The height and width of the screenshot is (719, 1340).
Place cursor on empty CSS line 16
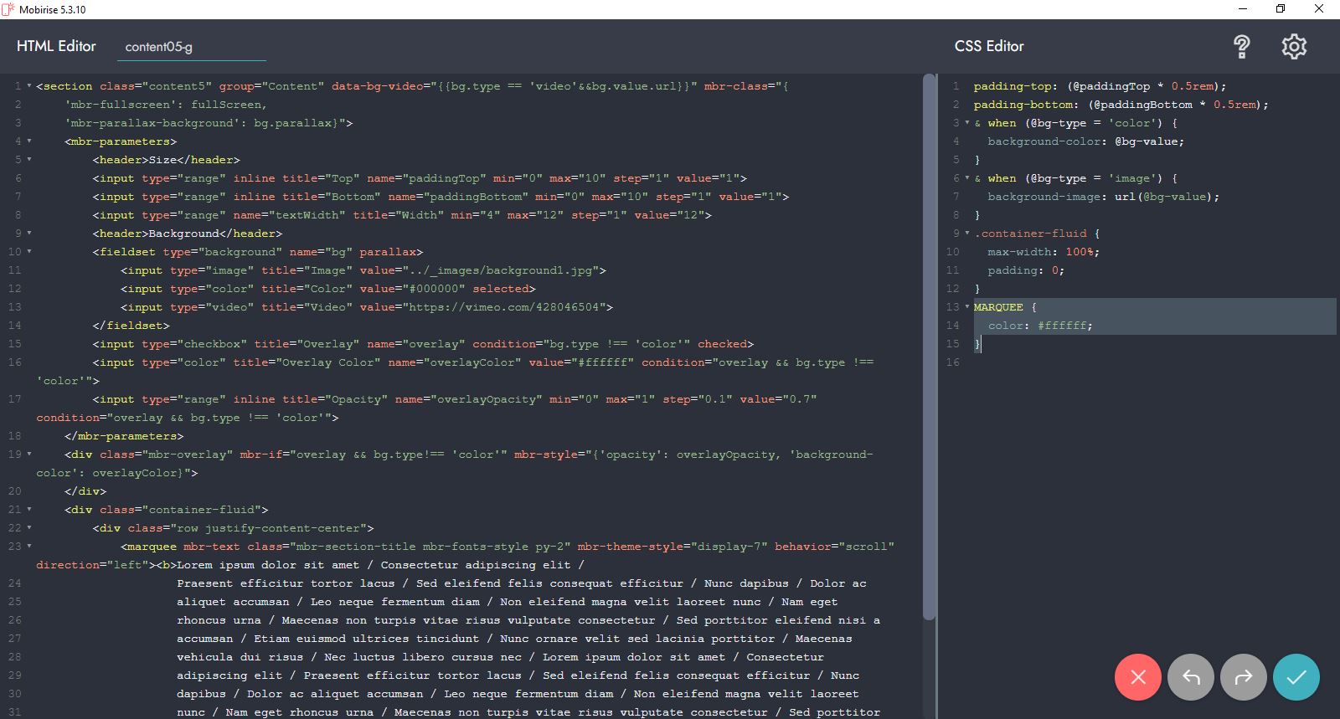[x=1089, y=362]
